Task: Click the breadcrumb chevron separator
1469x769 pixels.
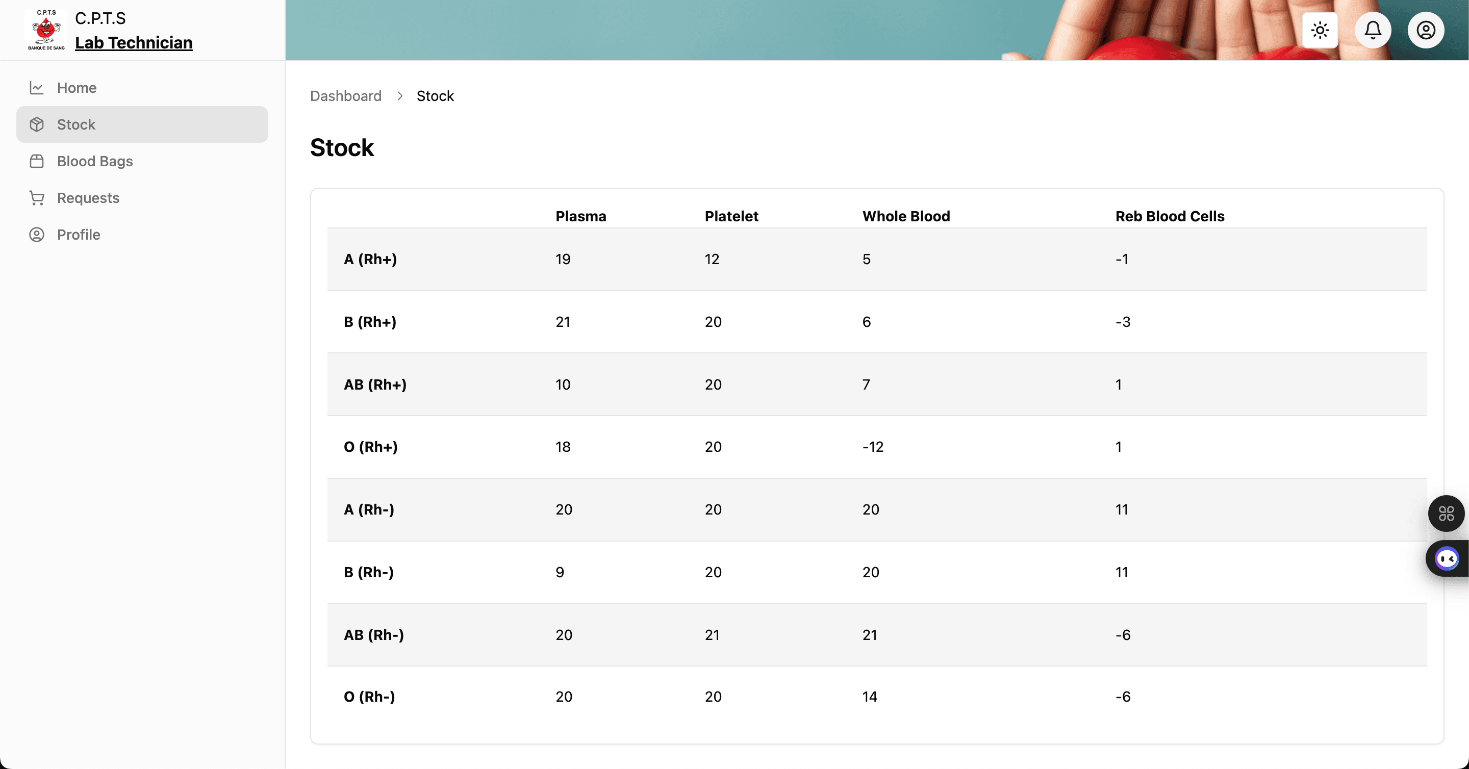Action: (x=400, y=96)
